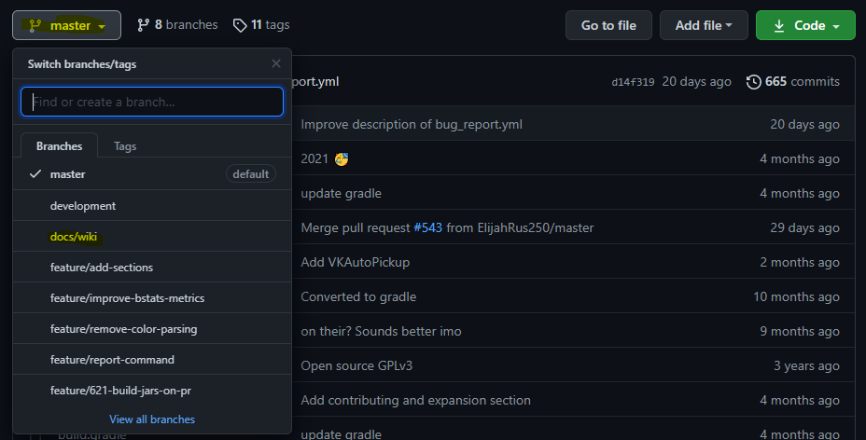The image size is (866, 440).
Task: Open the 8 branches link
Action: 177,25
